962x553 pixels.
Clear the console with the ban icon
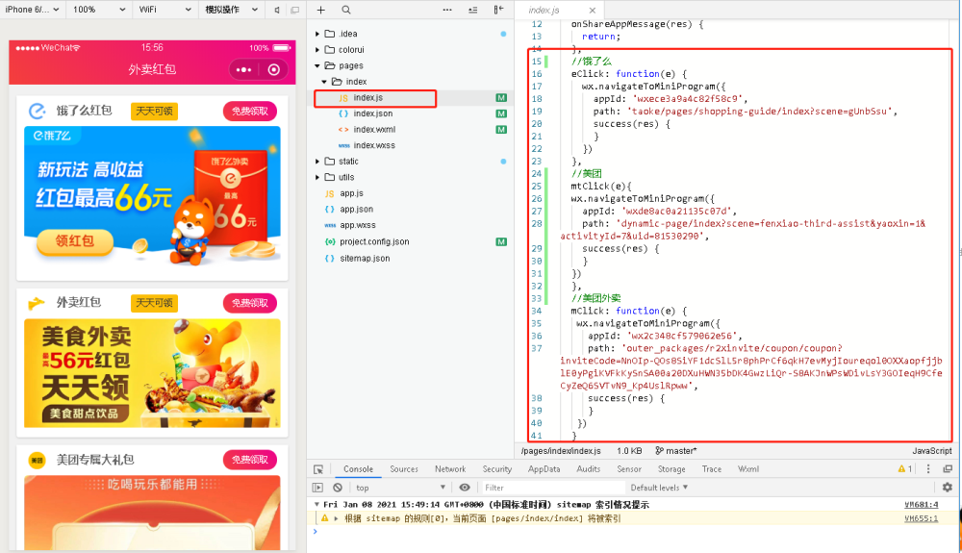click(338, 488)
